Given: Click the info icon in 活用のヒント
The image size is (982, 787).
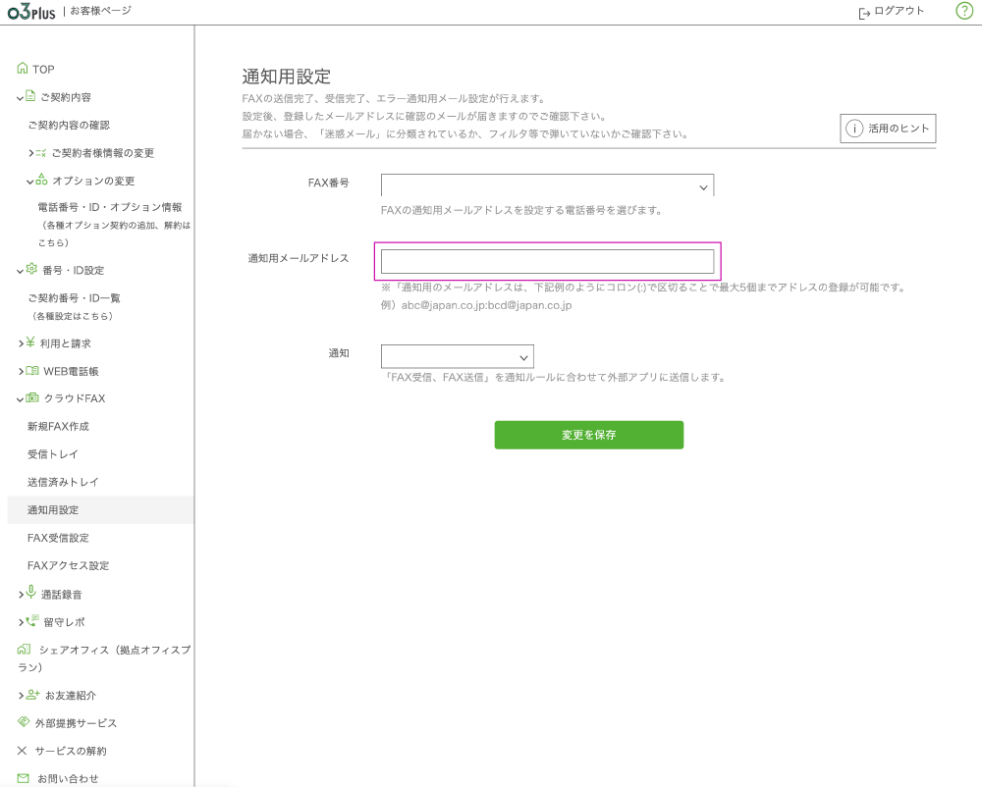Looking at the screenshot, I should (x=854, y=129).
